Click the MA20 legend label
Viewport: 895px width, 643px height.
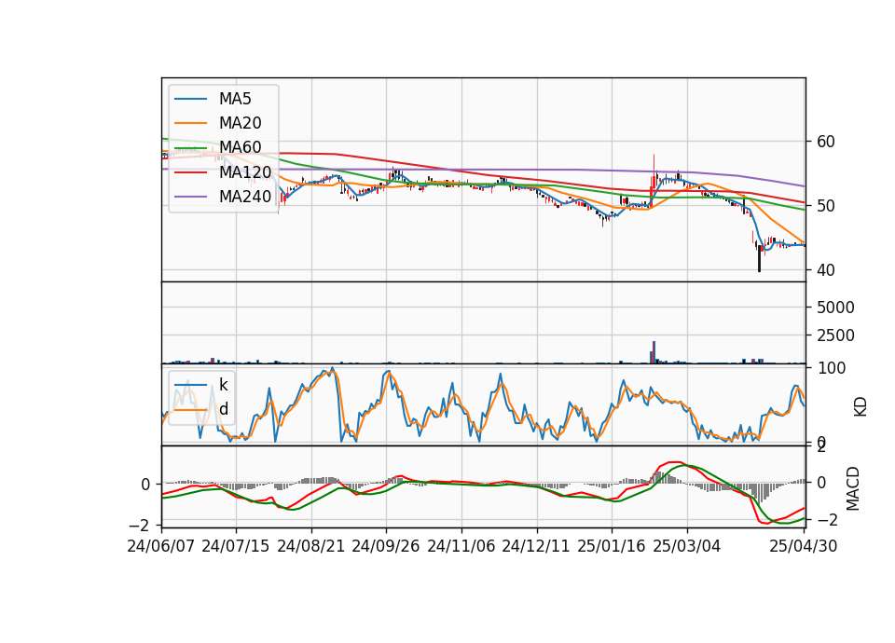(x=240, y=123)
